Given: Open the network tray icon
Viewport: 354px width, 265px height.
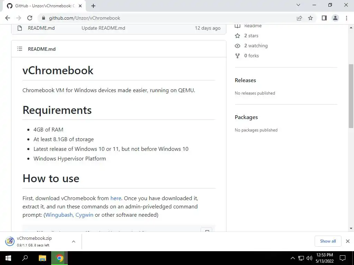Looking at the screenshot, I should [301, 258].
